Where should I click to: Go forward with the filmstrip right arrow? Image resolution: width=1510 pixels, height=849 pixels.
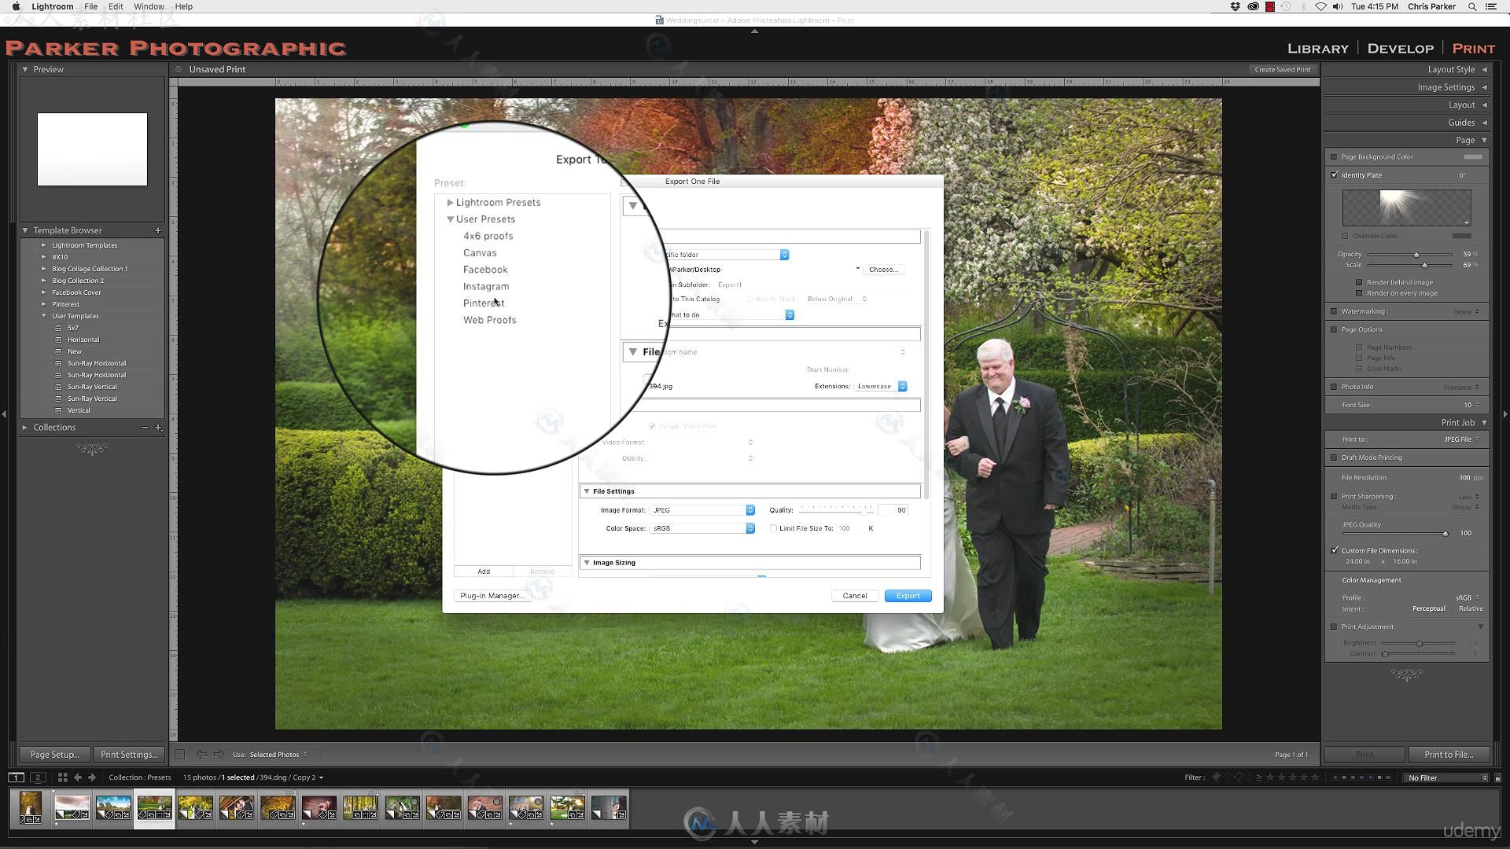(x=92, y=777)
